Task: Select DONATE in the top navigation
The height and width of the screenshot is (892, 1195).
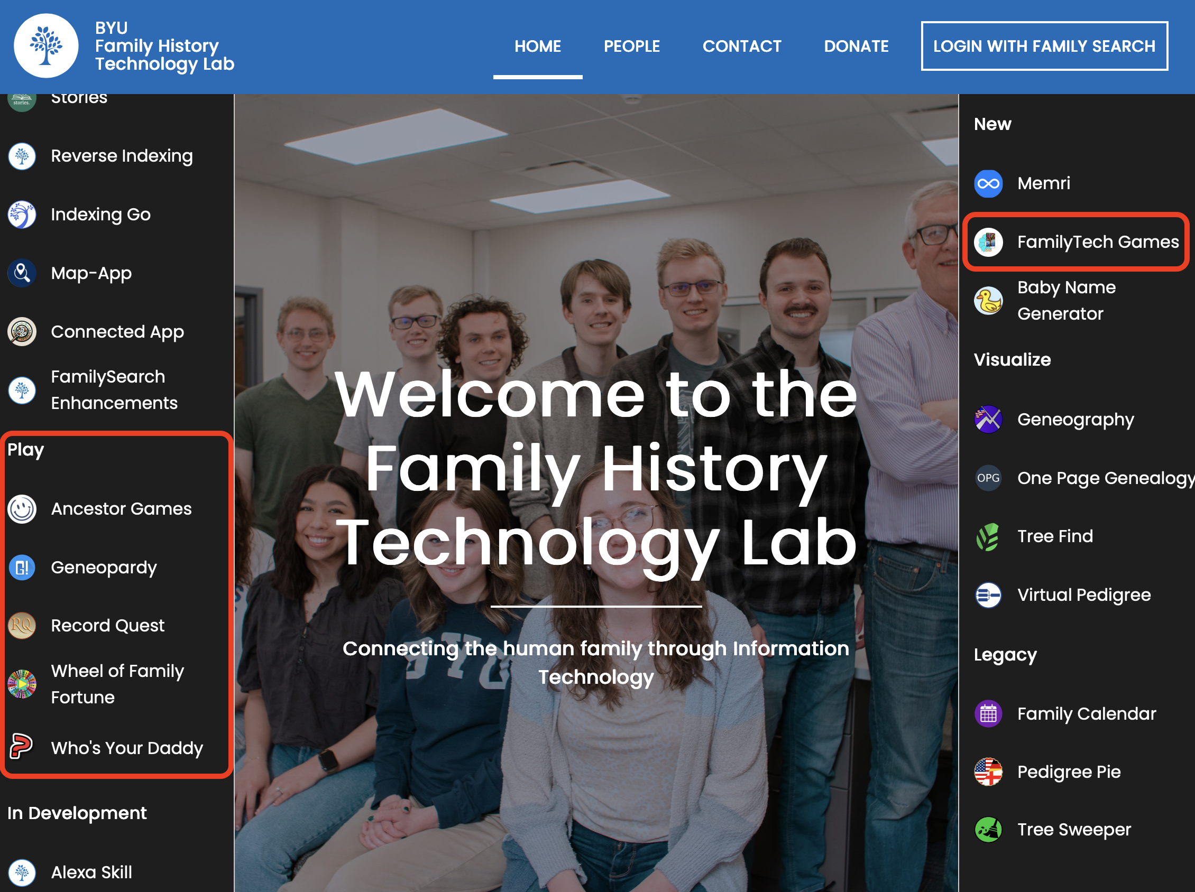Action: 856,47
